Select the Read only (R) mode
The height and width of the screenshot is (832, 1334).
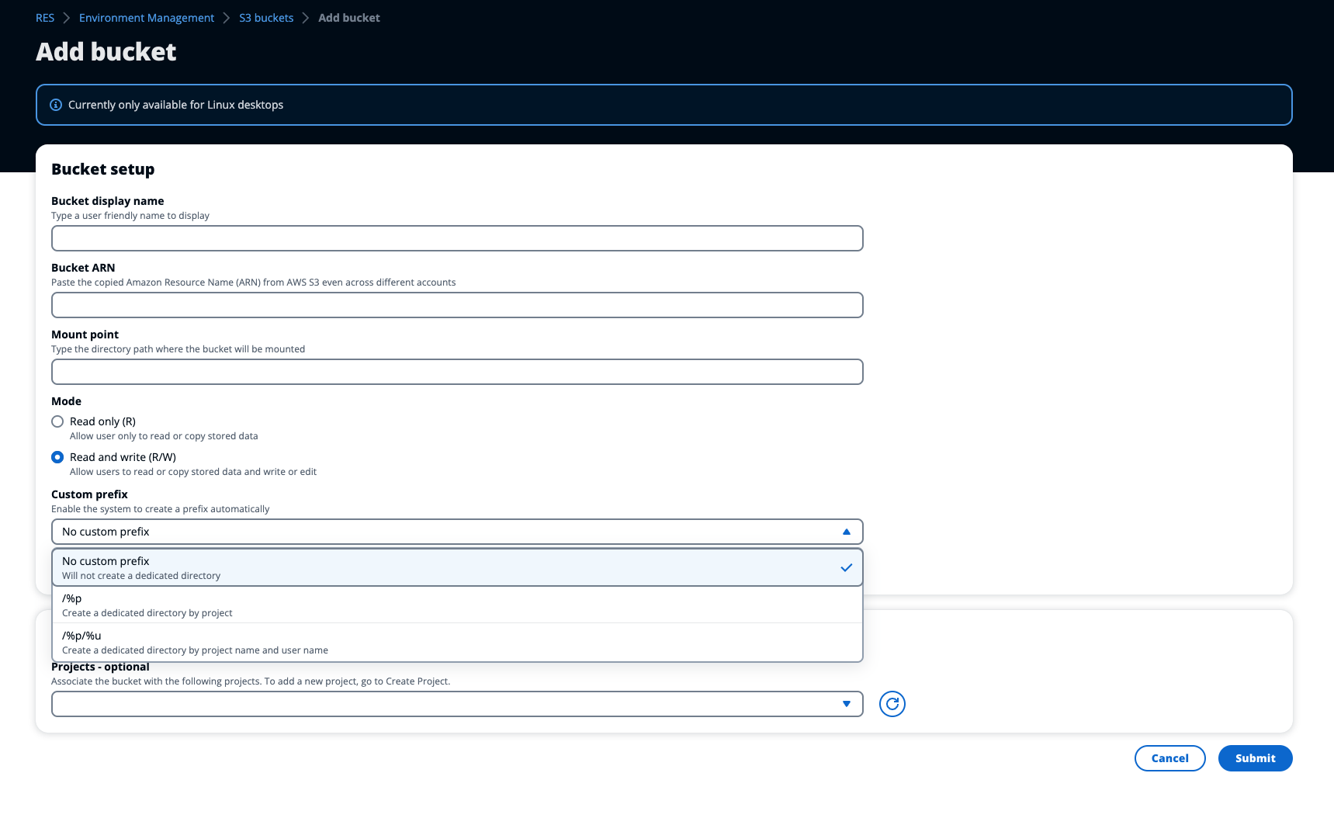click(57, 421)
